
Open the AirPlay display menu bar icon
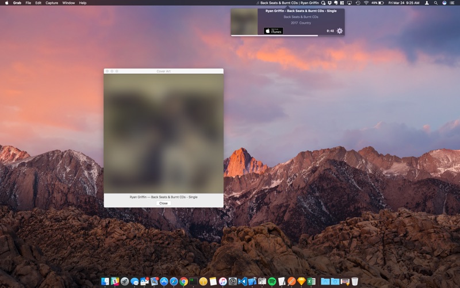(350, 3)
